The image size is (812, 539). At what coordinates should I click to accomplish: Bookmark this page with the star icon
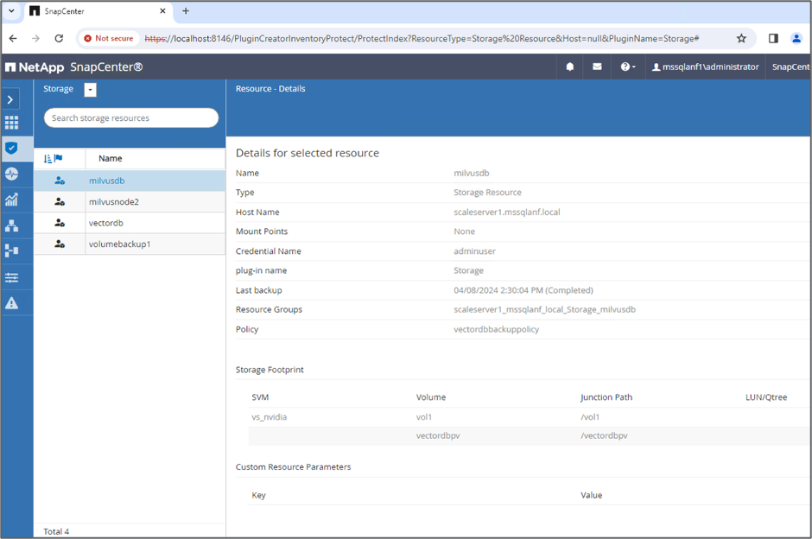(741, 38)
